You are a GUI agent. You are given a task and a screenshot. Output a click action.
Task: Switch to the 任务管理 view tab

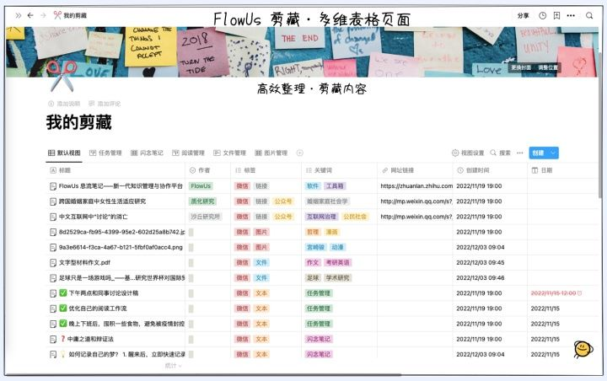[105, 153]
